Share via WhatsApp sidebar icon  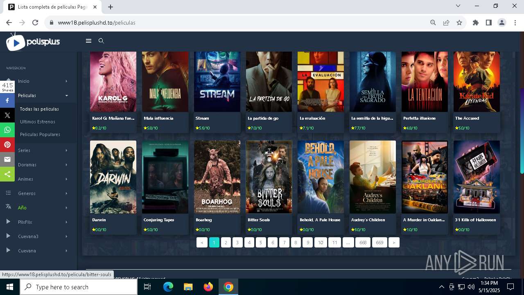point(7,130)
